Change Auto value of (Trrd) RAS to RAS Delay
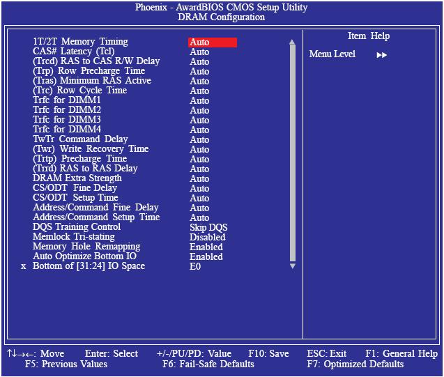Viewport: 444px width, 377px height. [199, 169]
